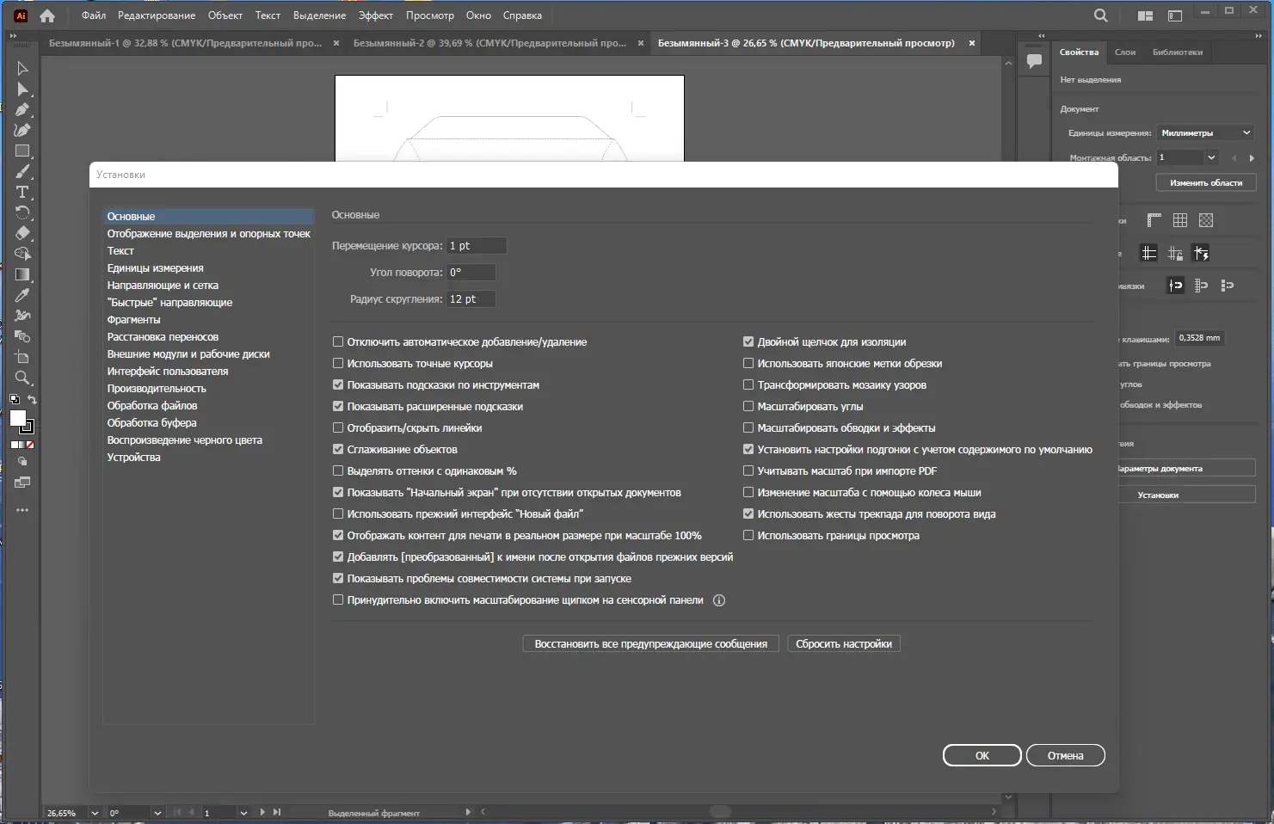Click the "Отмена" button
This screenshot has height=824, width=1274.
pos(1066,756)
